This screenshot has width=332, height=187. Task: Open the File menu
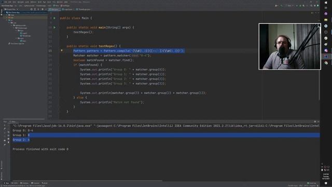[6, 2]
